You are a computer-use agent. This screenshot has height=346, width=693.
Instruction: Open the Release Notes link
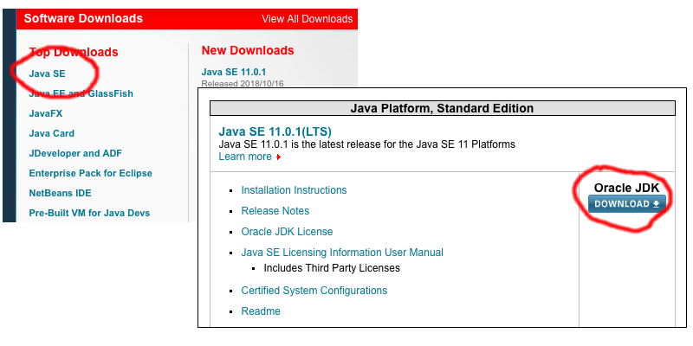pos(275,211)
